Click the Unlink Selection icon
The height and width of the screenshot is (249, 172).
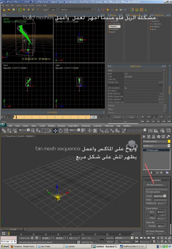[9, 130]
